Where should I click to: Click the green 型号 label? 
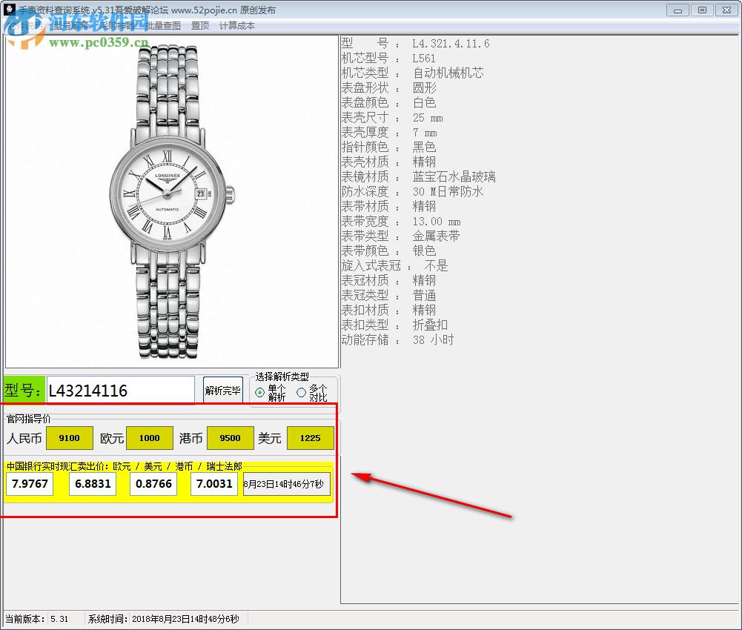pyautogui.click(x=24, y=390)
